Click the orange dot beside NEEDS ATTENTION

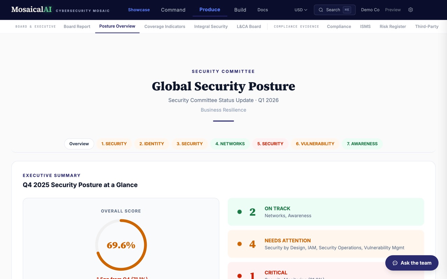click(240, 244)
